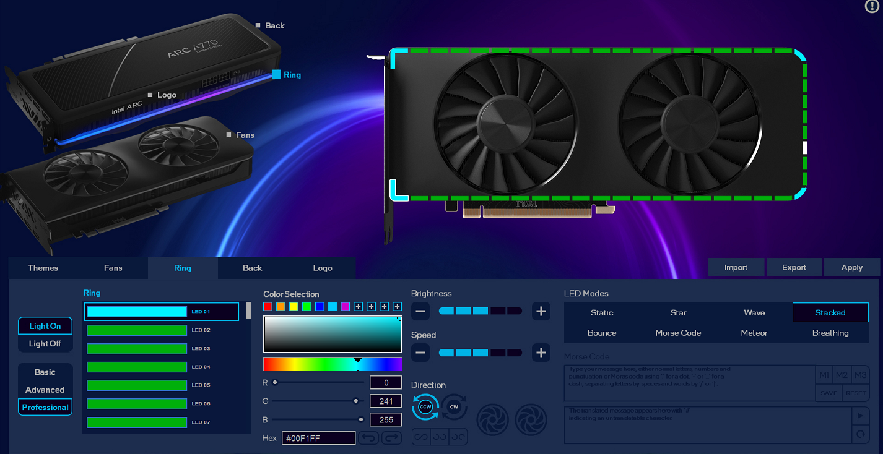
Task: Open the Logo tab
Action: [x=323, y=268]
